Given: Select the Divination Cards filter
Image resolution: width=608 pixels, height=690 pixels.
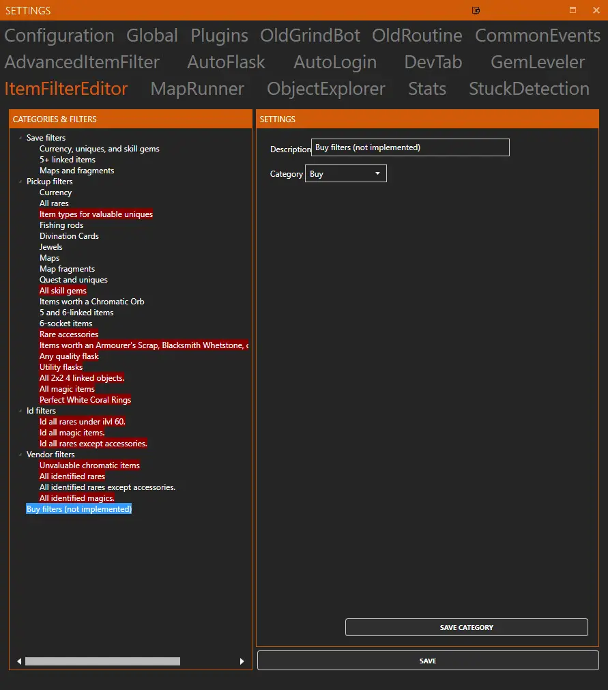Looking at the screenshot, I should pos(69,236).
